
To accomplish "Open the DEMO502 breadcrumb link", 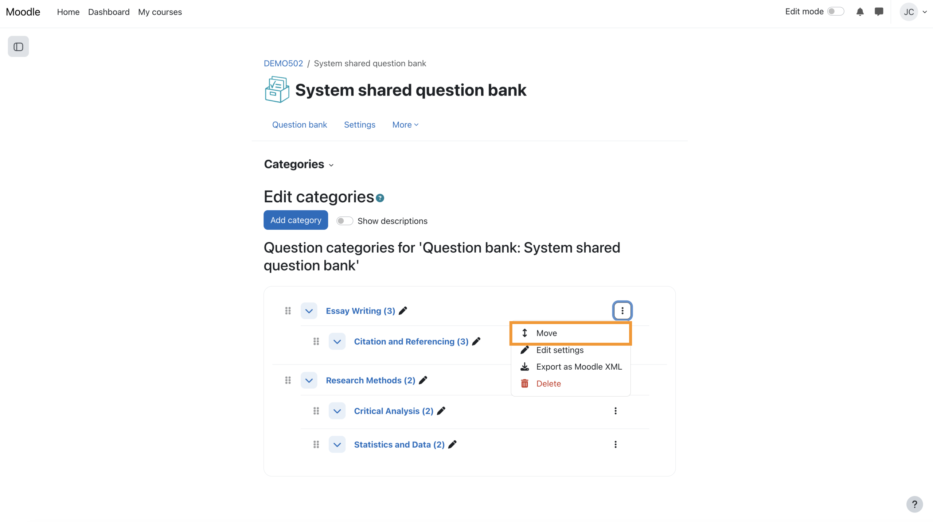I will (x=283, y=63).
